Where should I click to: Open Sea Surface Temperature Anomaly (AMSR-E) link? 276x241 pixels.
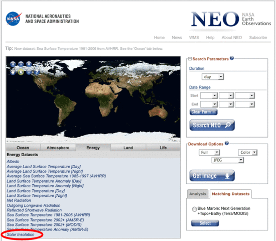48,229
